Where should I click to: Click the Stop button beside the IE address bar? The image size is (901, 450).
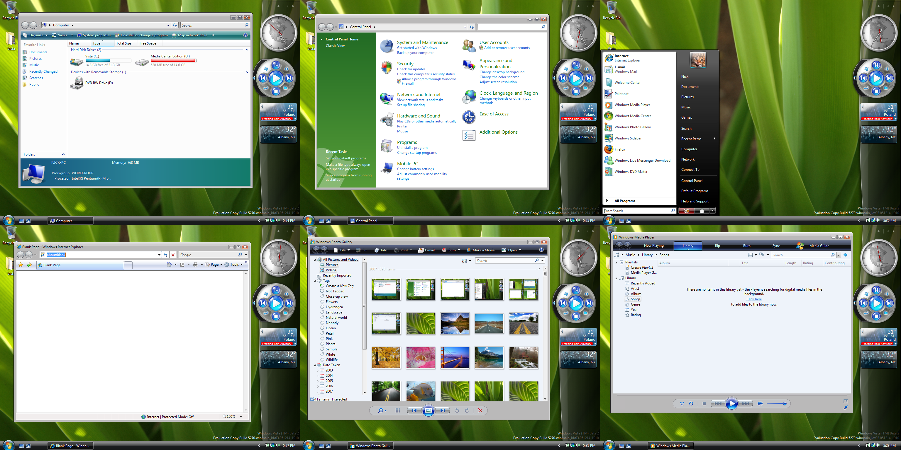173,255
